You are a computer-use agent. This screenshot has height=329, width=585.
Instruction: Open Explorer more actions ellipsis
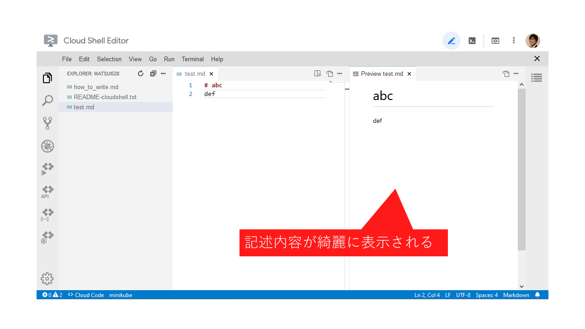[x=163, y=74]
